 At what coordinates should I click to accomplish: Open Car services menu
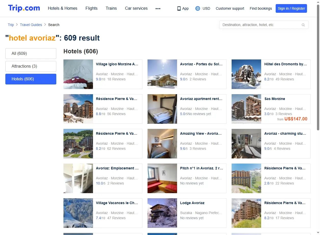pos(136,8)
